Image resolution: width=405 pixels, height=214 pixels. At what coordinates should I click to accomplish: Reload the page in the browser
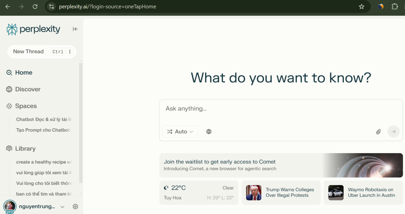[35, 7]
